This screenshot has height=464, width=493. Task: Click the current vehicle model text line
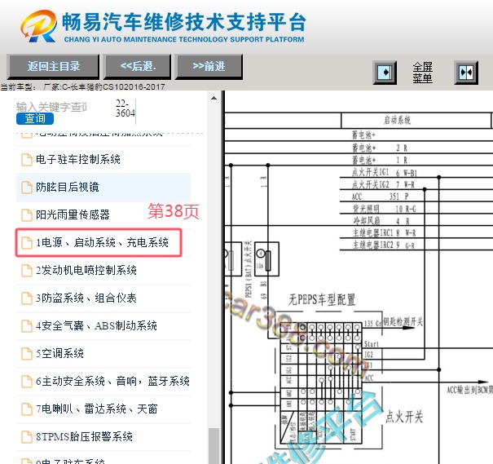point(82,86)
